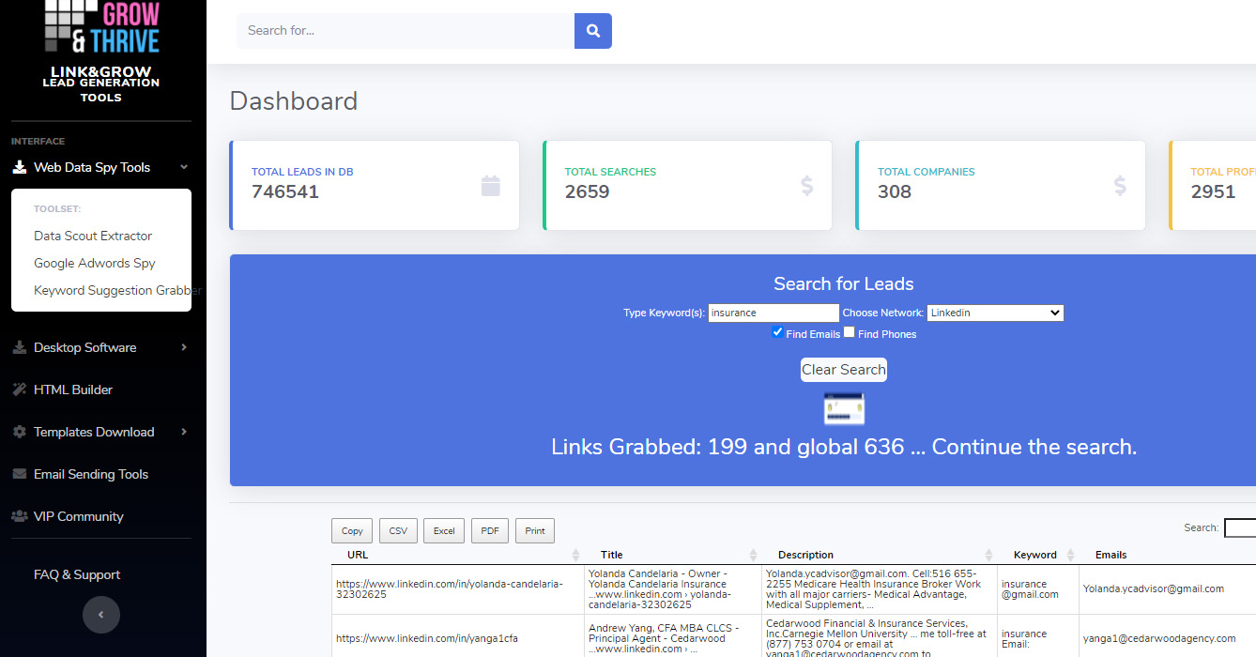Screen dimensions: 1256x657
Task: Uncheck the Find Emails checkbox
Action: coord(777,332)
